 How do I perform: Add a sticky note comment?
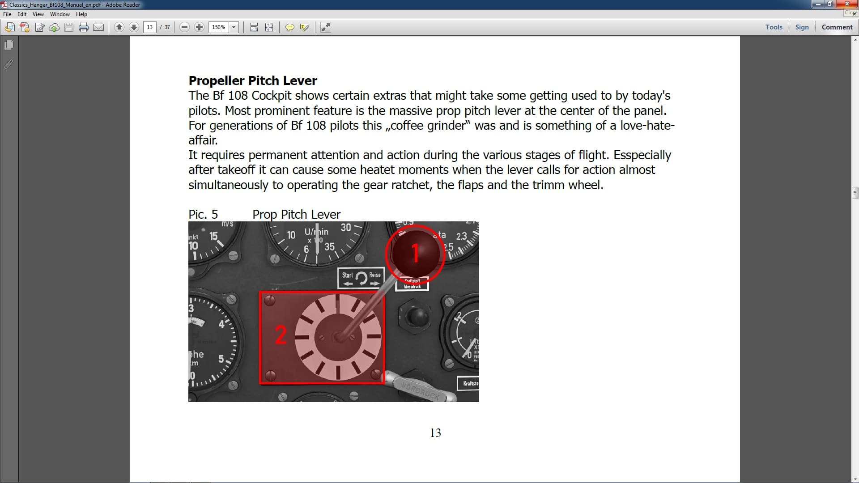coord(289,27)
